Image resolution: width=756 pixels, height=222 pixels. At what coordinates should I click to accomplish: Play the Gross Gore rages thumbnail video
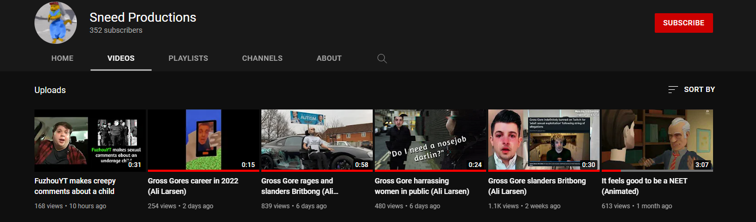317,140
